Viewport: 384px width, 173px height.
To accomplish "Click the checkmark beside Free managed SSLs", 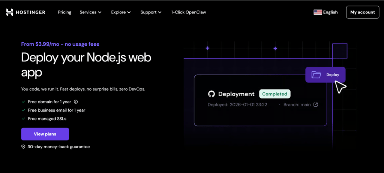I will click(24, 119).
